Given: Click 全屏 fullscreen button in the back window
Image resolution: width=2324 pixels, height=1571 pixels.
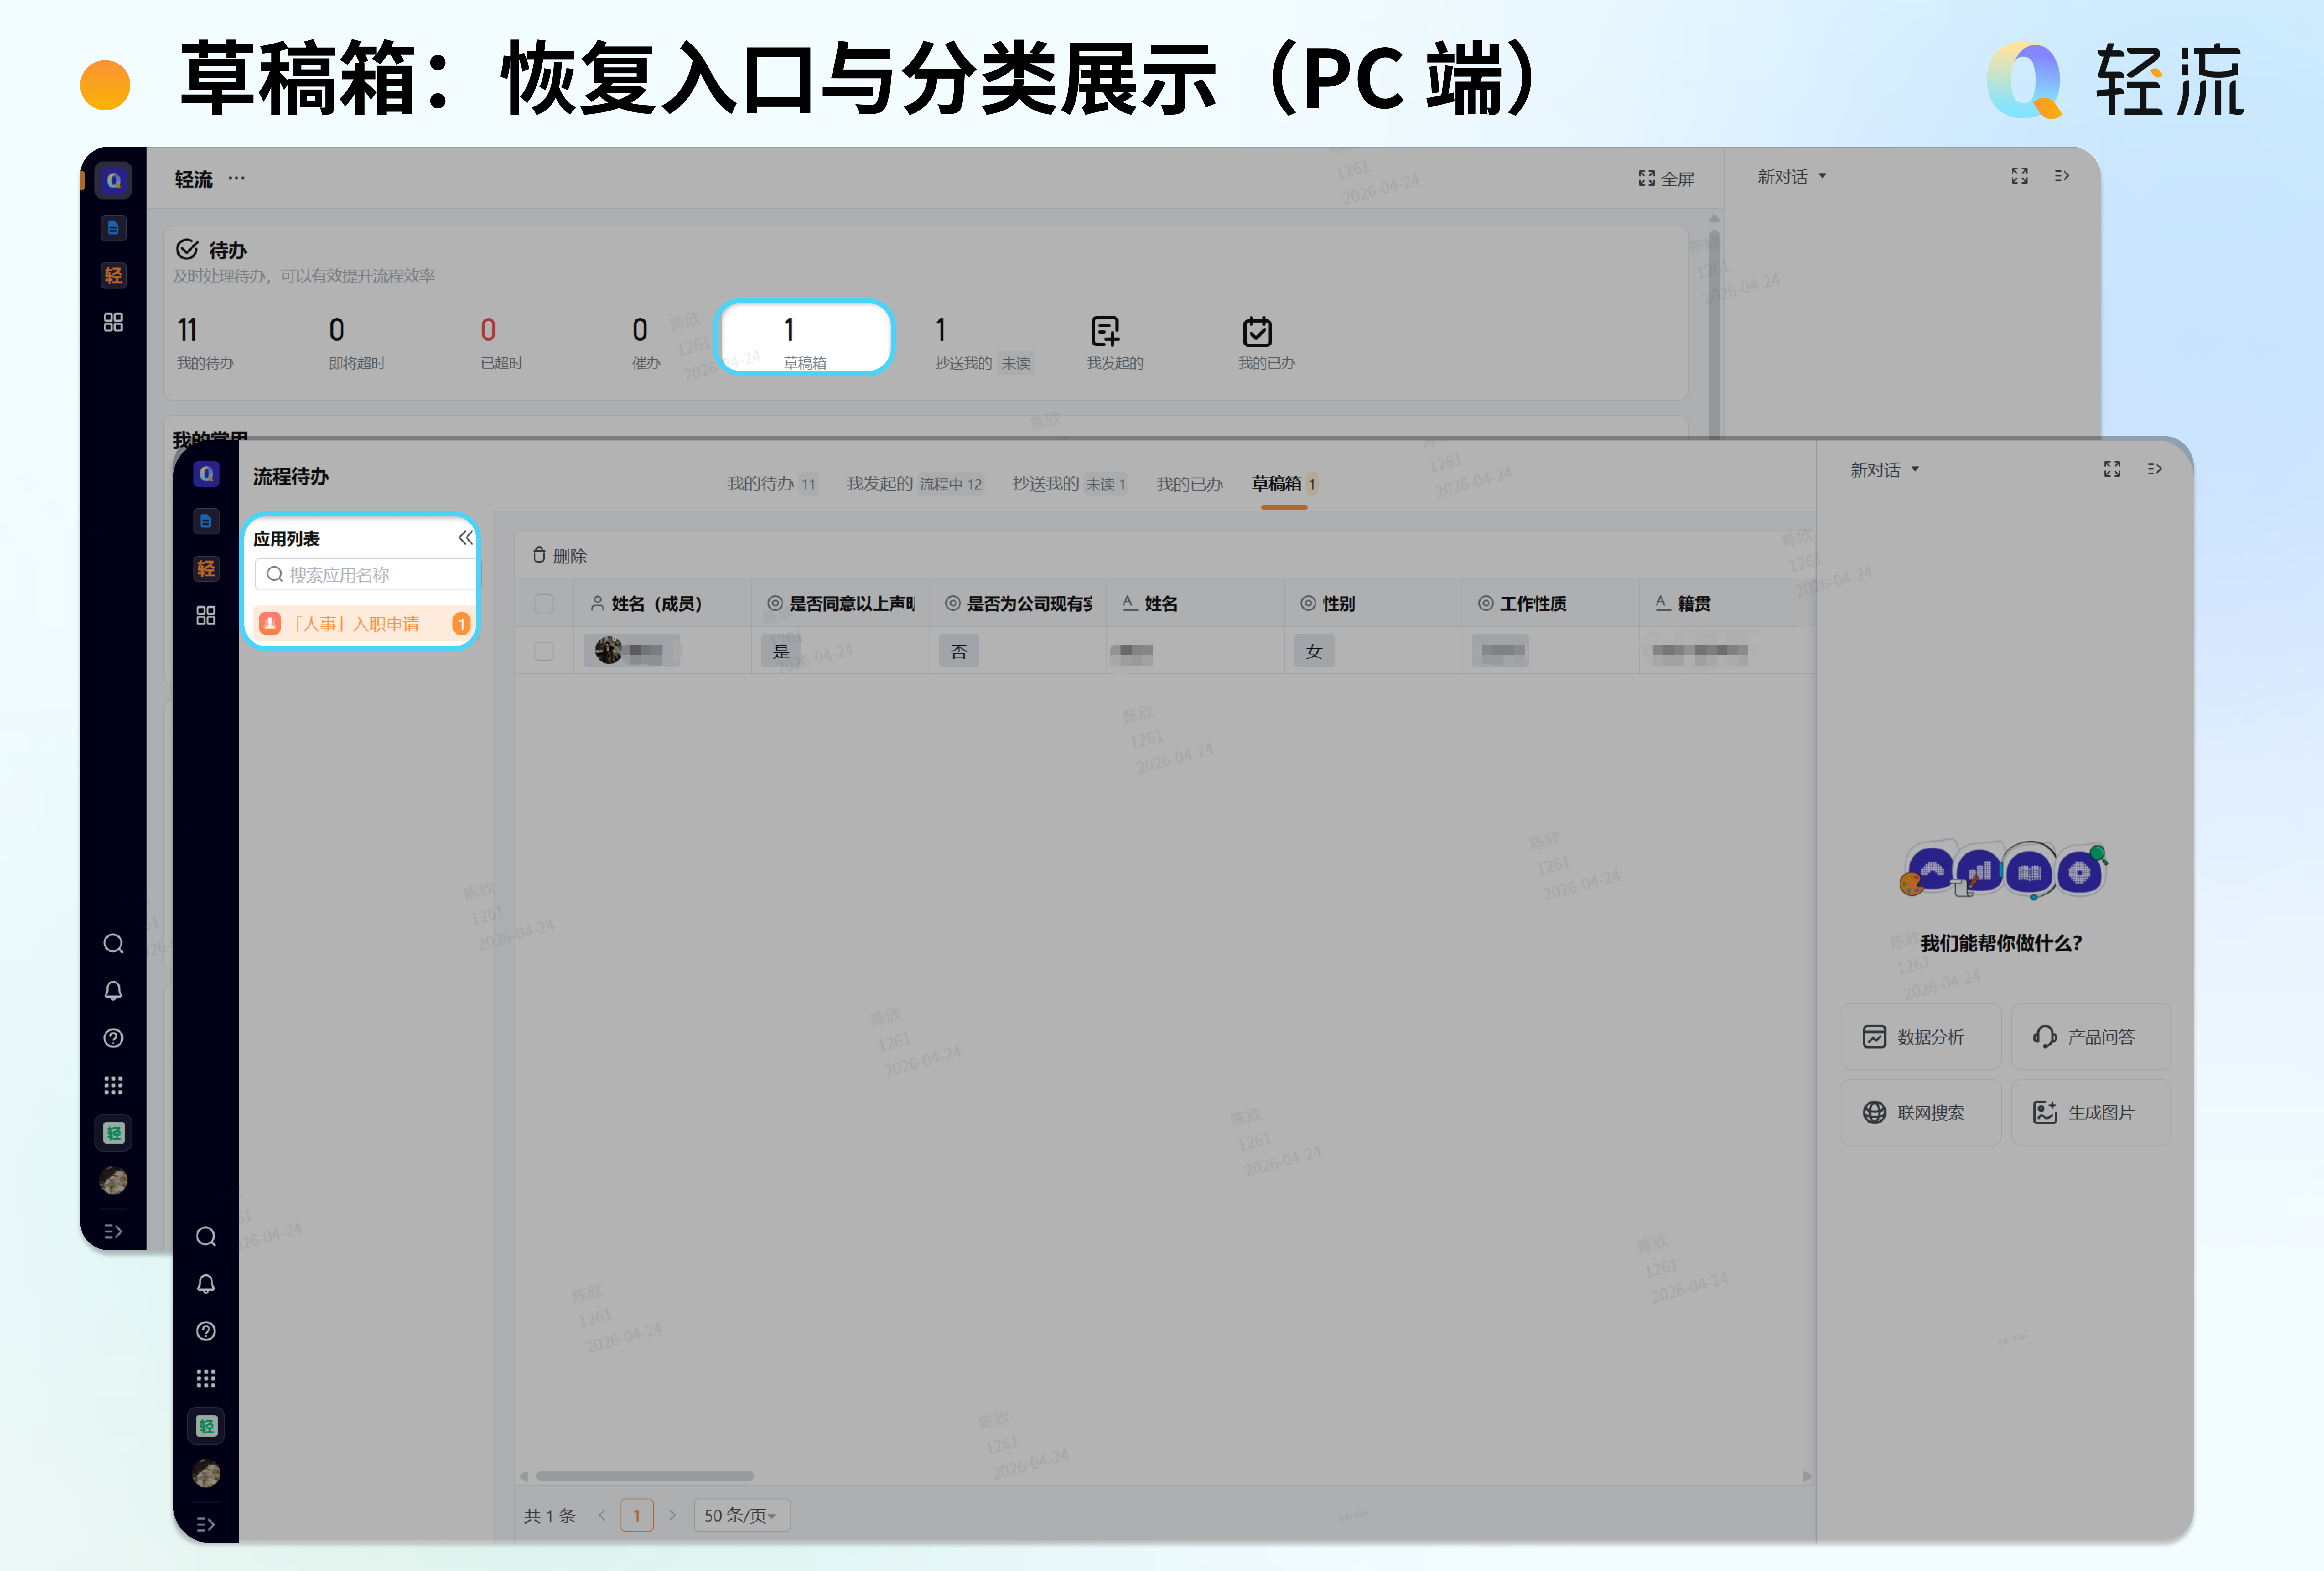Looking at the screenshot, I should [x=1666, y=179].
